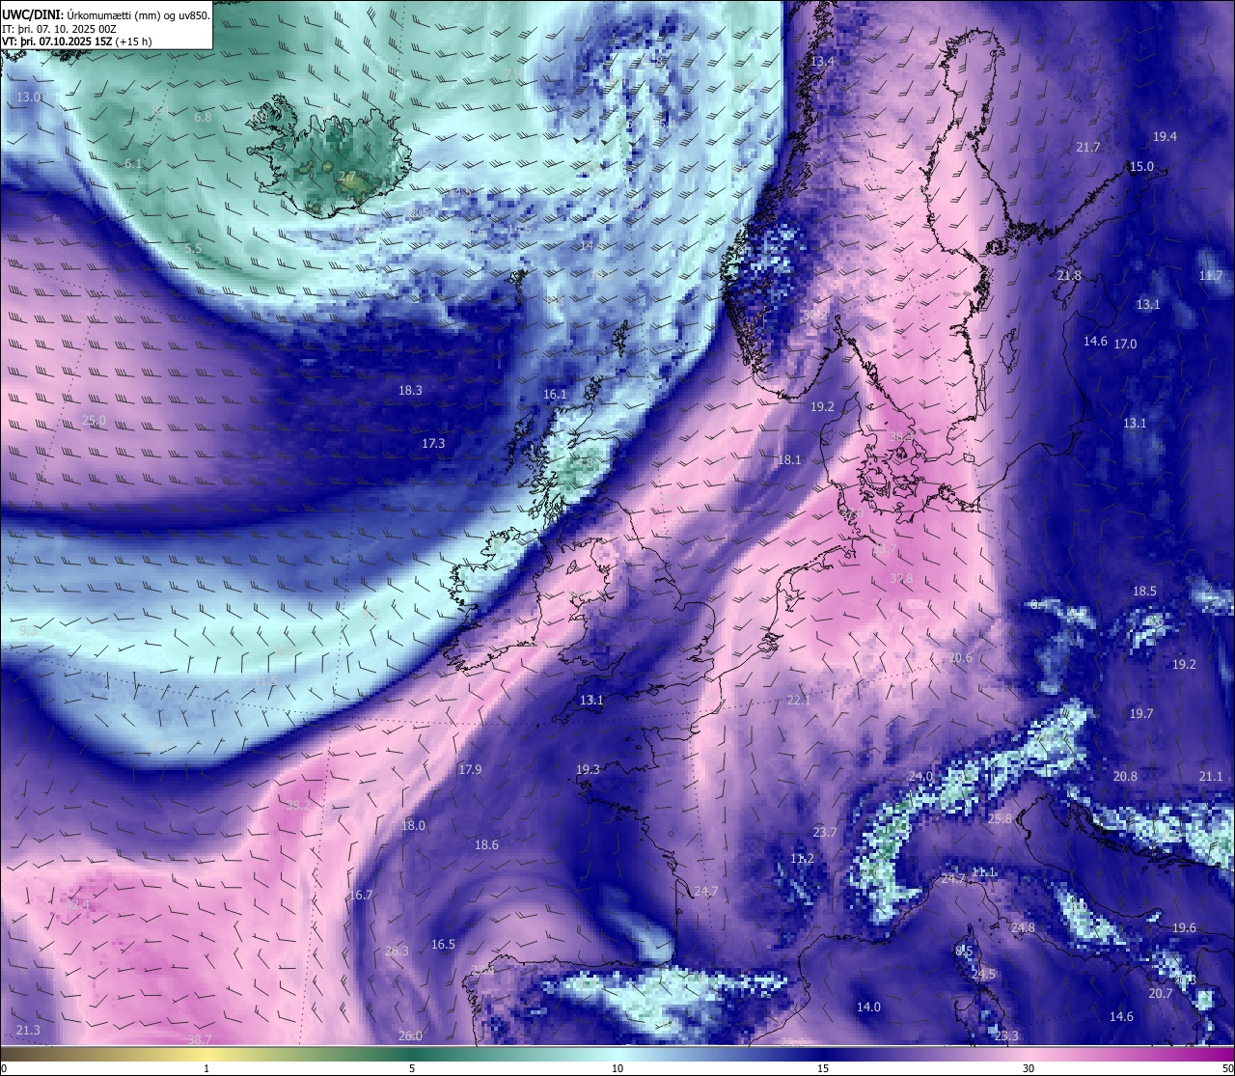This screenshot has width=1235, height=1076.
Task: Click the 20.6 value on the map
Action: (x=960, y=659)
